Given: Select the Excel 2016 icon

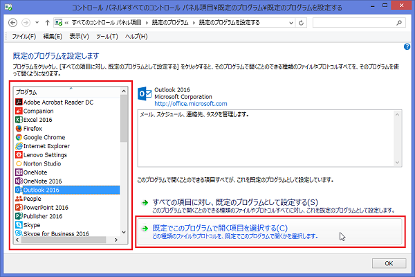Looking at the screenshot, I should tap(19, 120).
